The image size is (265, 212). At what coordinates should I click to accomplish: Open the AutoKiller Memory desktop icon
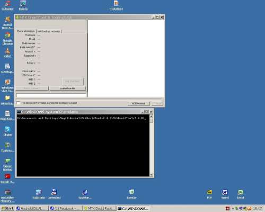click(7, 196)
